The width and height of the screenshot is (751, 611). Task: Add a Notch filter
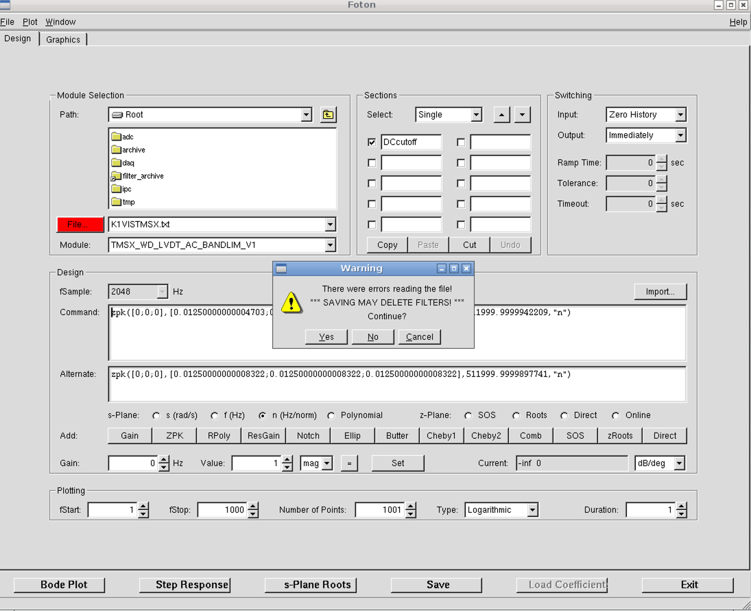click(308, 435)
